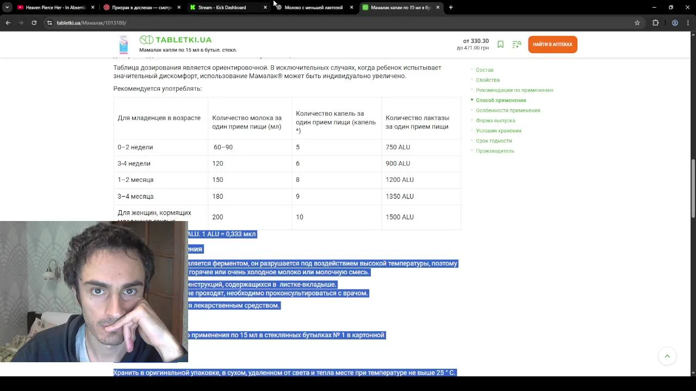Image resolution: width=696 pixels, height=391 pixels.
Task: Click the НАЙТИ В АПТЕКАХ button
Action: point(552,45)
